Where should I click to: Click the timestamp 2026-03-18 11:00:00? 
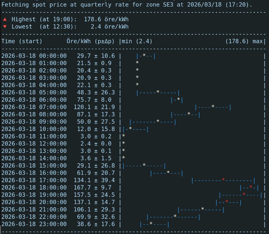point(34,136)
